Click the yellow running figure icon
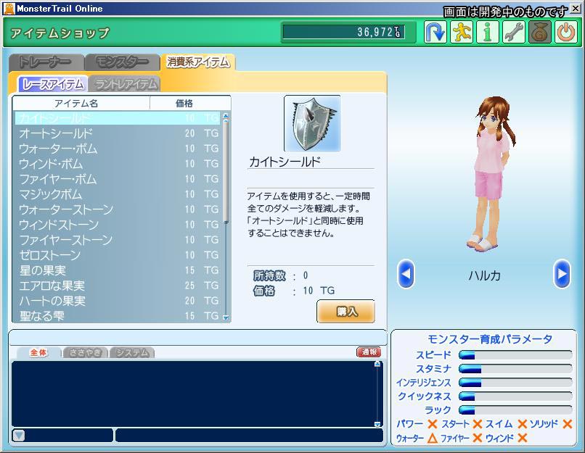This screenshot has height=453, width=585. click(x=462, y=32)
